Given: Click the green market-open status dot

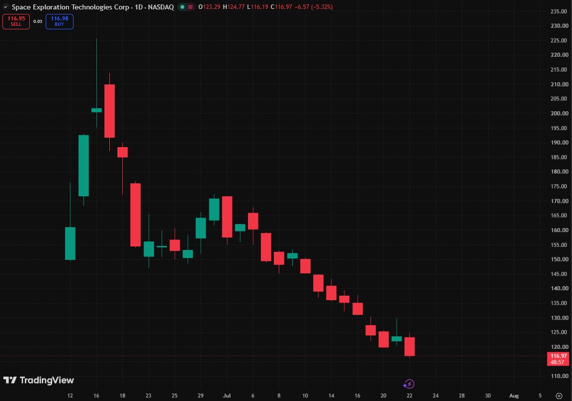Looking at the screenshot, I should 182,7.
